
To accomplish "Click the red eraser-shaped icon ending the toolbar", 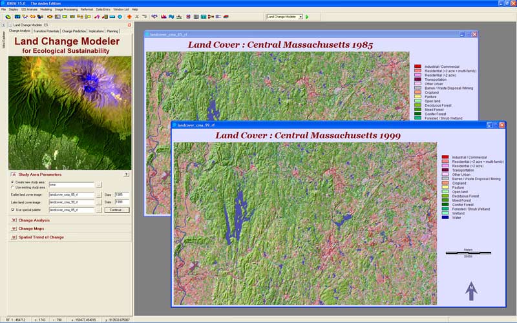I will point(226,17).
